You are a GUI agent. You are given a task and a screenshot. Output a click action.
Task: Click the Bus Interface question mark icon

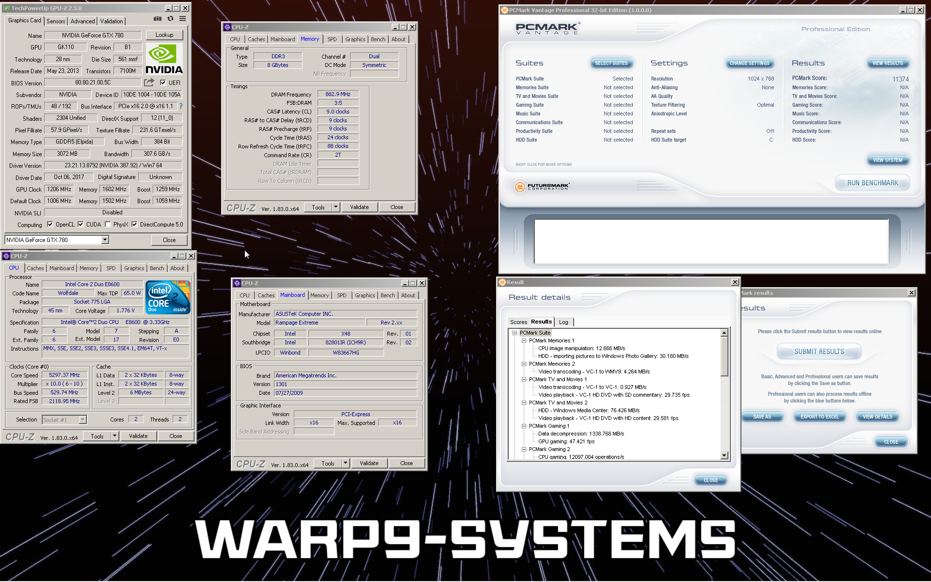(181, 106)
